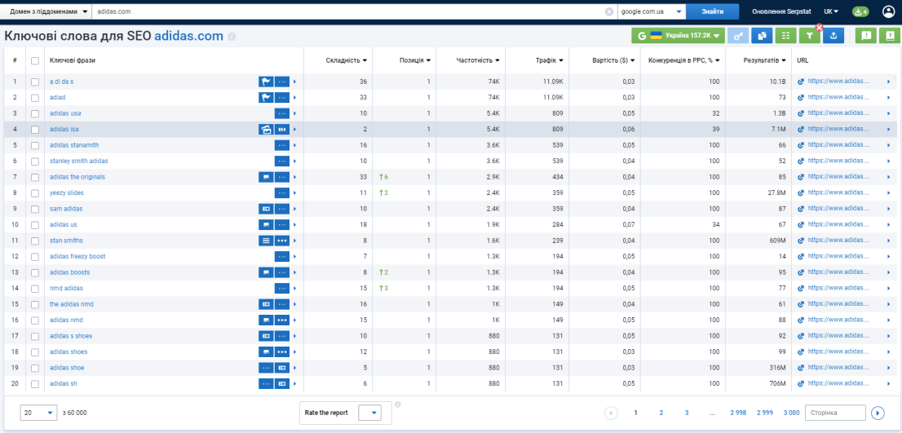This screenshot has width=902, height=433.
Task: Open the 'adidas stanamith' keyword link
Action: coord(74,145)
